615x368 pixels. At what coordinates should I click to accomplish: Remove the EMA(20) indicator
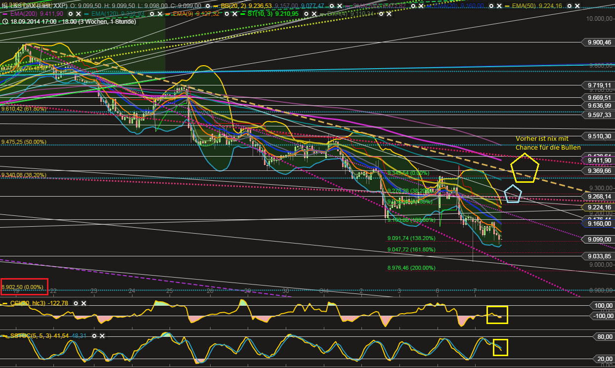point(499,5)
